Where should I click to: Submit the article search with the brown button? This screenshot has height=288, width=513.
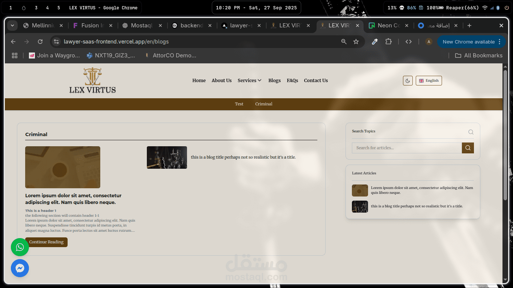(468, 148)
